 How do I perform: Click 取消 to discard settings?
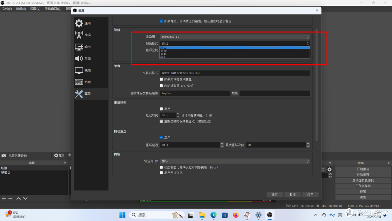(293, 195)
